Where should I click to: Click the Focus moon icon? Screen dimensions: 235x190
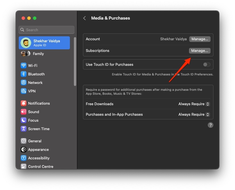(24, 120)
